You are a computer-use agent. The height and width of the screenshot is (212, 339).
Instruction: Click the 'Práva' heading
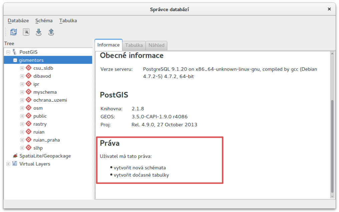(110, 143)
